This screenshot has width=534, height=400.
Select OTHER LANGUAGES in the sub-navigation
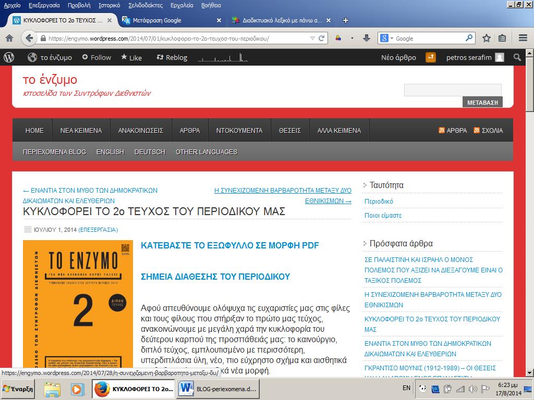(x=207, y=152)
